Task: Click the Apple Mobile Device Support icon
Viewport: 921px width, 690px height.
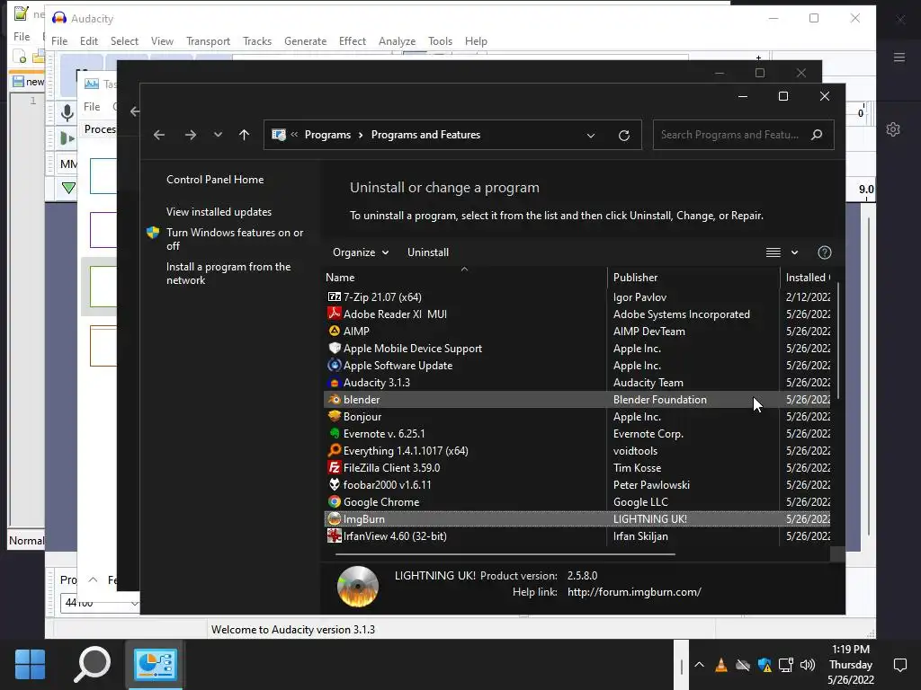Action: [335, 348]
